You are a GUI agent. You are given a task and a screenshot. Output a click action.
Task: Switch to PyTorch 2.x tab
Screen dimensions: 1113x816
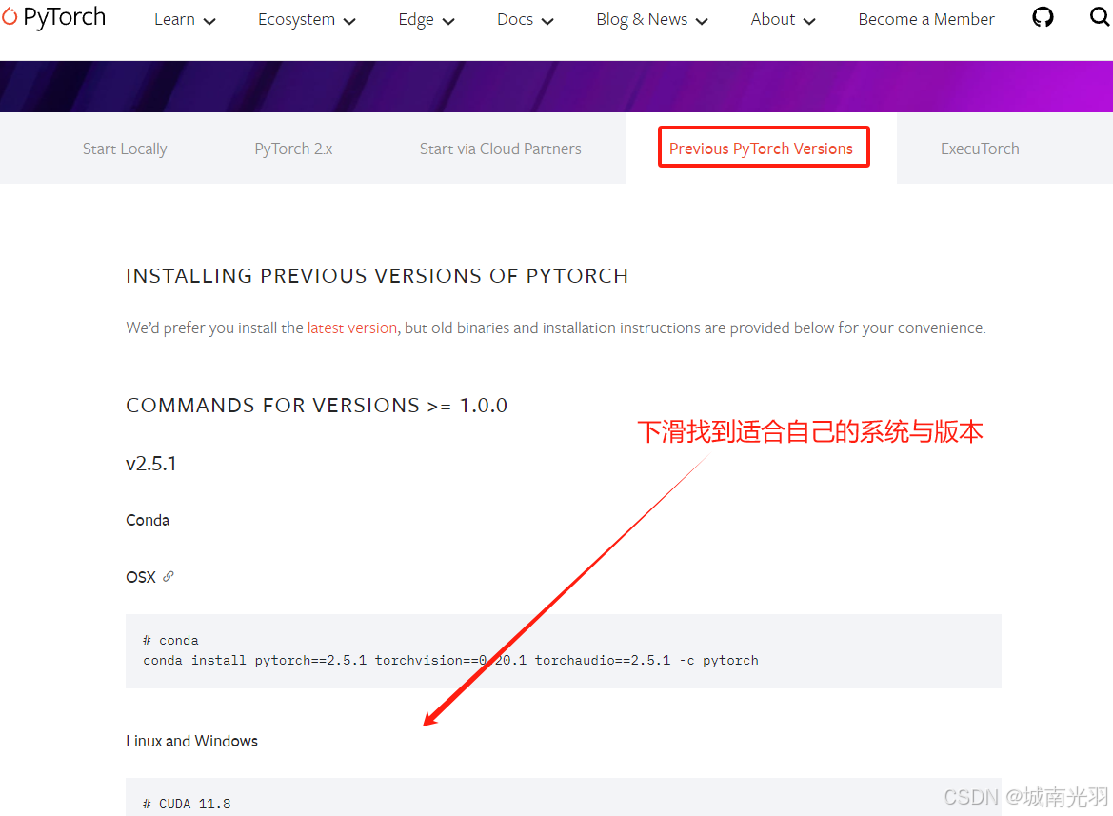[294, 149]
